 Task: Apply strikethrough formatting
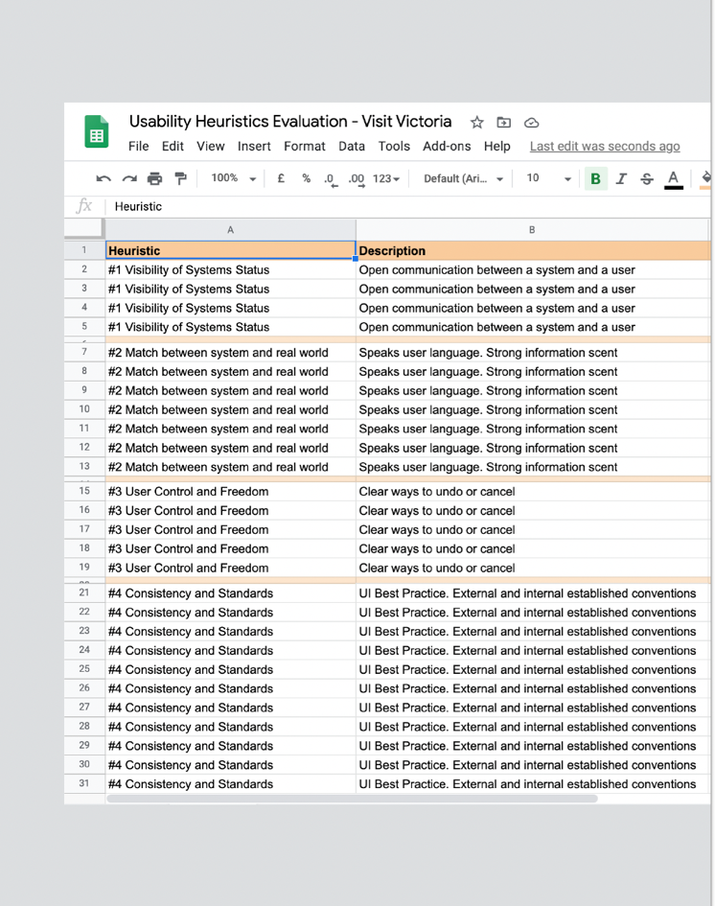pyautogui.click(x=647, y=179)
